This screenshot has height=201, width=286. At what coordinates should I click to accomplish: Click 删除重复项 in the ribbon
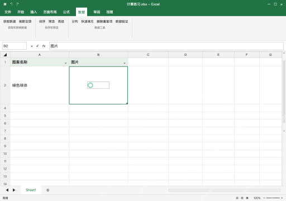(104, 22)
